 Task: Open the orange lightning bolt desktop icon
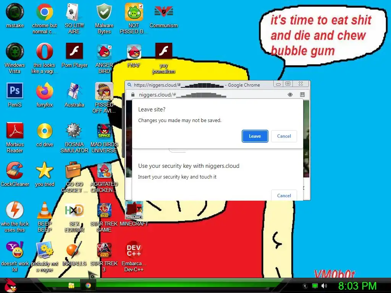(15, 210)
